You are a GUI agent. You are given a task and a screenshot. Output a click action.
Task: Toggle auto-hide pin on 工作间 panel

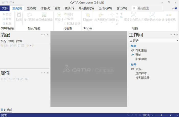pos(174,35)
